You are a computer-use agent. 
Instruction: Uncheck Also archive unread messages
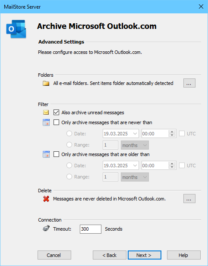click(56, 112)
